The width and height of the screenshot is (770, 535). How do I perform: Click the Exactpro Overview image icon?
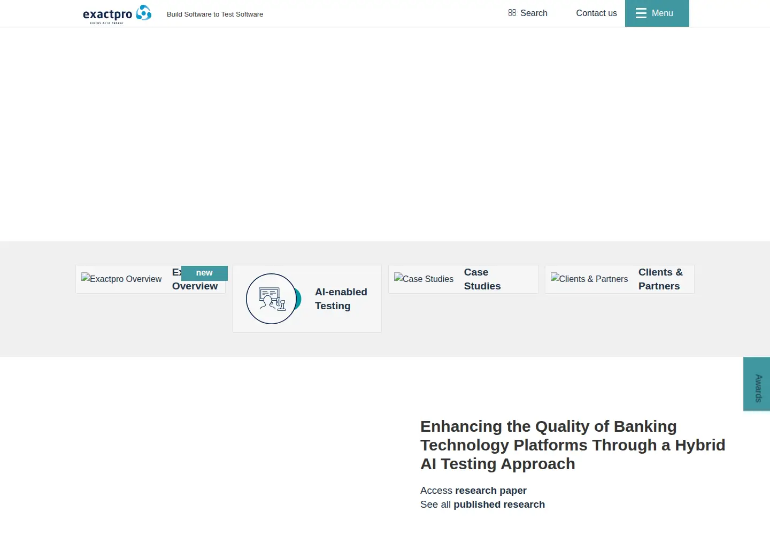coord(121,279)
